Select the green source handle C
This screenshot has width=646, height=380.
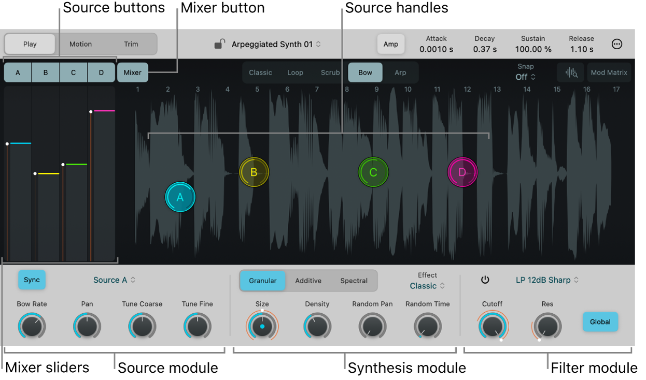point(373,172)
